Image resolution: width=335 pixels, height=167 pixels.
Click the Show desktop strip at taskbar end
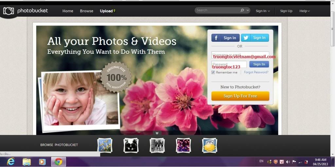(x=333, y=162)
